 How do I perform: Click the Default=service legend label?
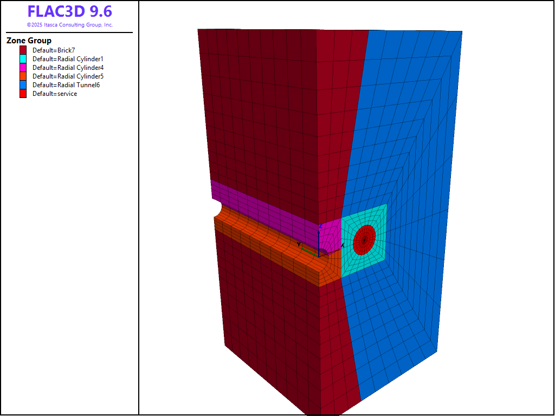click(55, 94)
